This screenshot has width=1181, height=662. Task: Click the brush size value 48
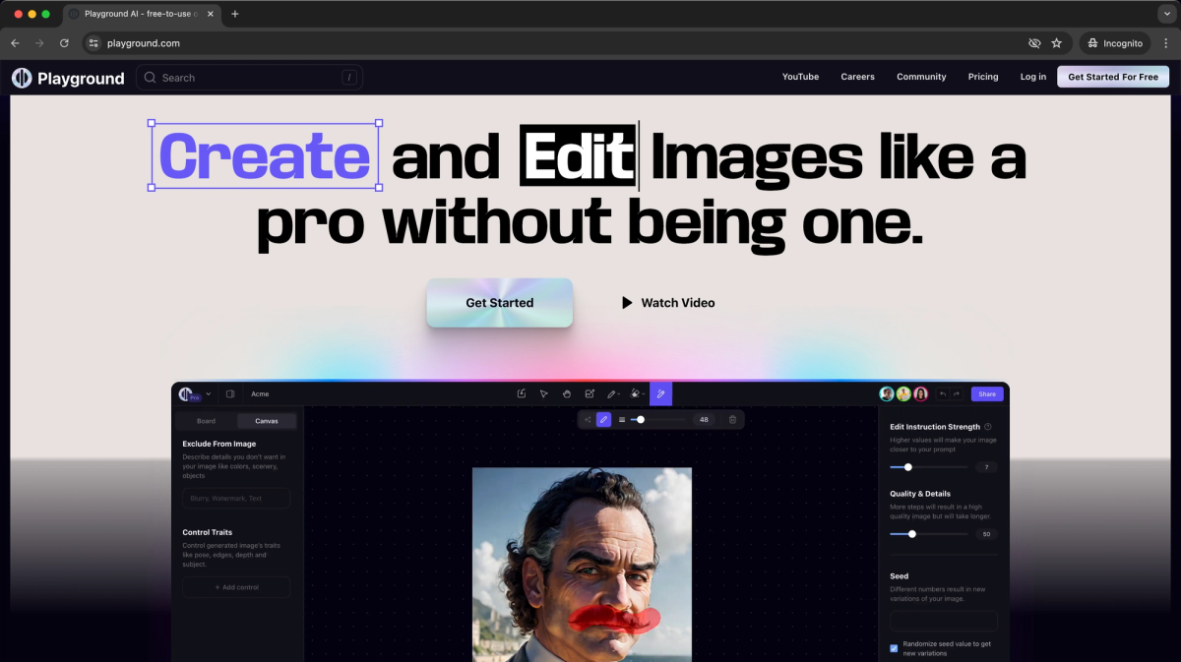tap(705, 419)
